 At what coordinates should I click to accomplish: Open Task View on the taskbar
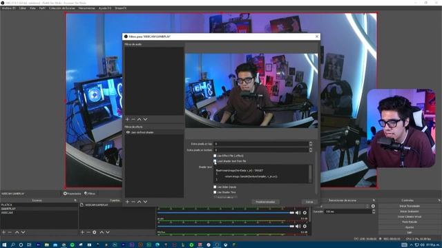[x=29, y=245]
